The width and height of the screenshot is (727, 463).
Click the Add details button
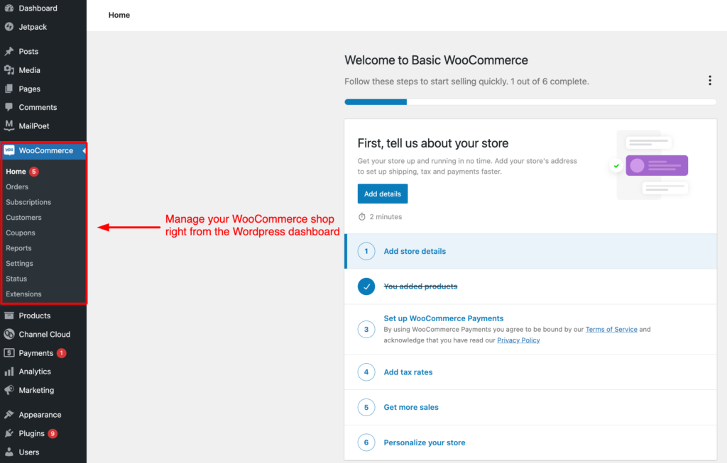point(383,194)
